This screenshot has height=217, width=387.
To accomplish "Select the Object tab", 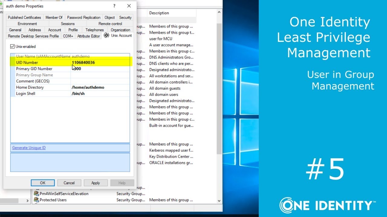I will [109, 17].
